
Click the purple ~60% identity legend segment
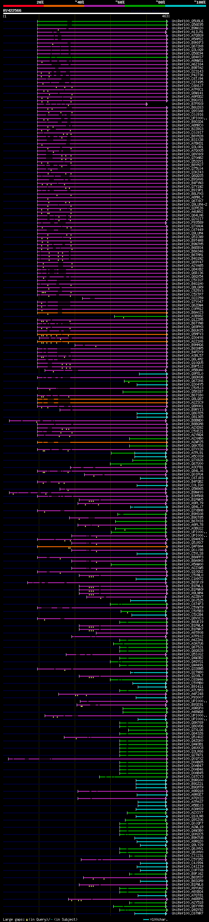pos(105,6)
